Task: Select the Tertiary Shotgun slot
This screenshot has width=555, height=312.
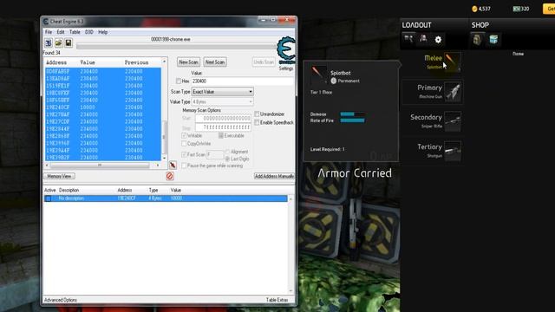Action: tap(433, 151)
